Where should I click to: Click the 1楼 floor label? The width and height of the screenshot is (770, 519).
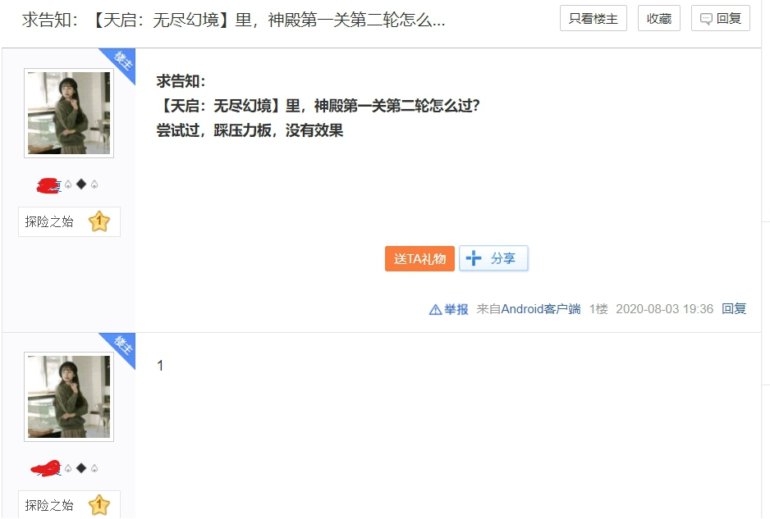click(x=598, y=309)
